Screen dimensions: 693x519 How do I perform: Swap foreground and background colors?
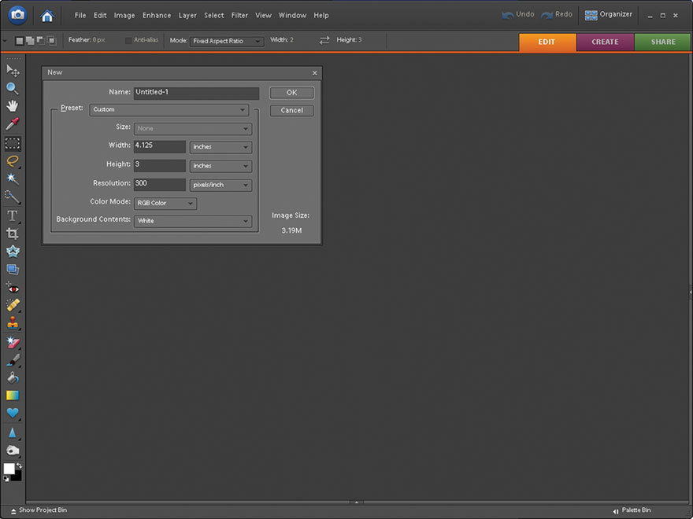pyautogui.click(x=19, y=466)
